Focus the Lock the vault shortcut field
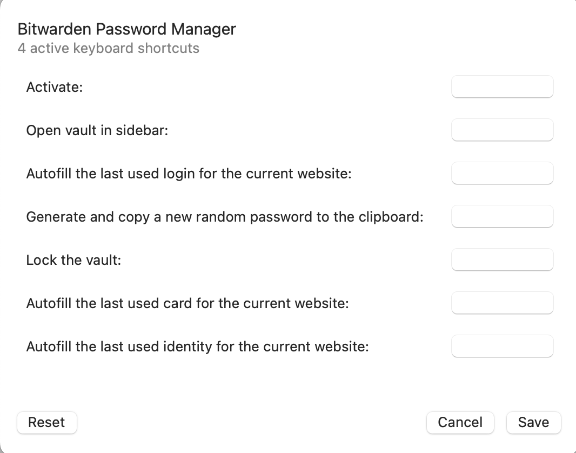This screenshot has width=576, height=453. (502, 259)
